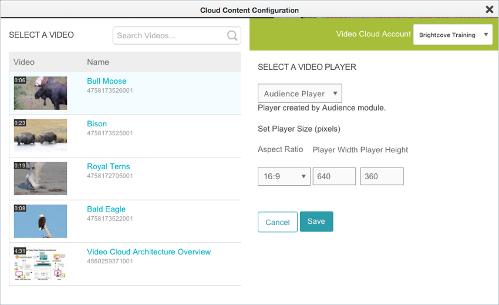Click the Bull Moose video thumbnail
The height and width of the screenshot is (305, 499).
pos(41,93)
